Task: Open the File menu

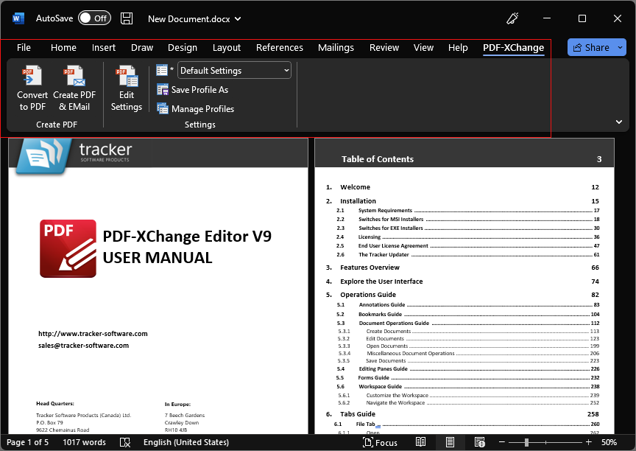Action: [x=24, y=47]
